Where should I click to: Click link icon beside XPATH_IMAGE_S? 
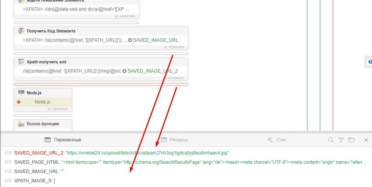(8, 180)
